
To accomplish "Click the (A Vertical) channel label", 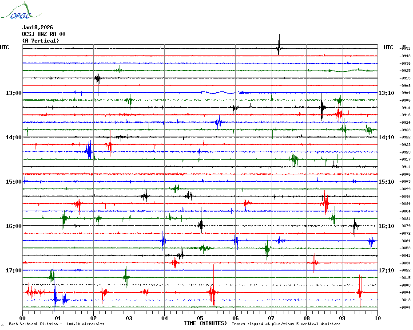I will click(40, 41).
